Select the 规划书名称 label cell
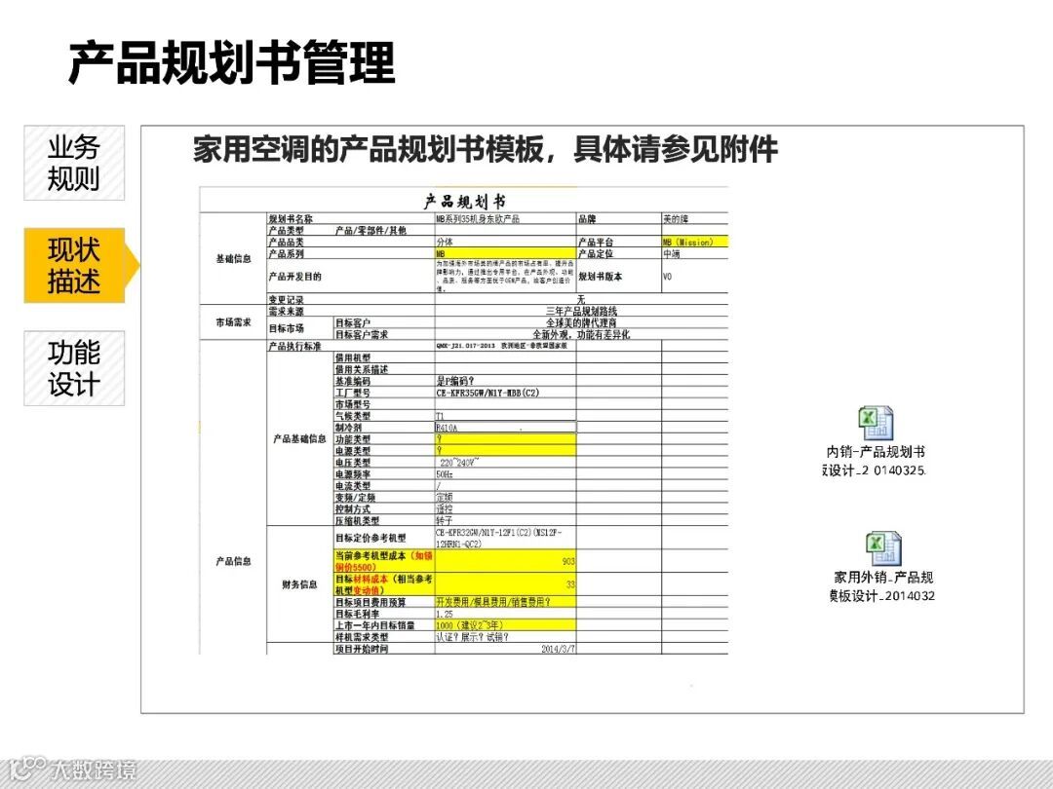1053x789 pixels. (x=351, y=219)
